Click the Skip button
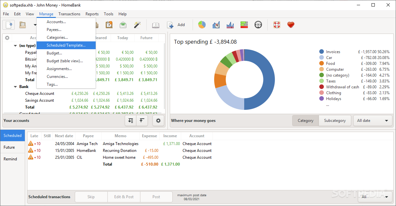The width and height of the screenshot is (396, 206). point(91,197)
